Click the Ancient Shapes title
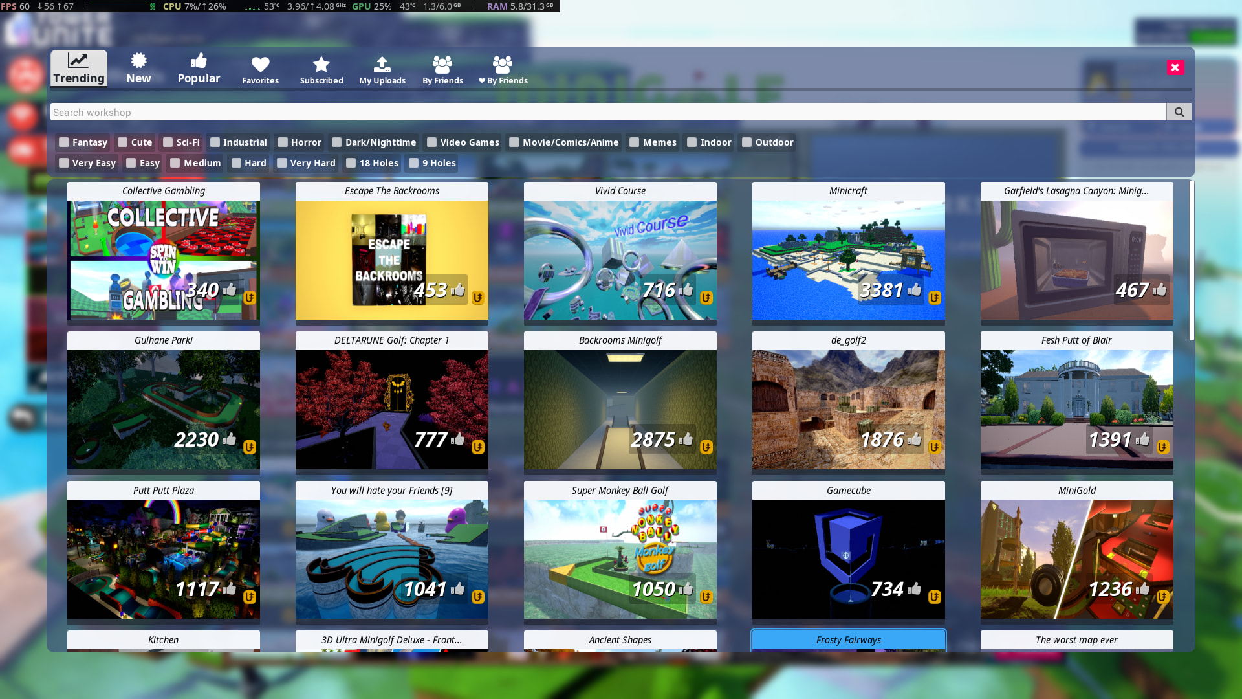1242x699 pixels. [x=620, y=639]
